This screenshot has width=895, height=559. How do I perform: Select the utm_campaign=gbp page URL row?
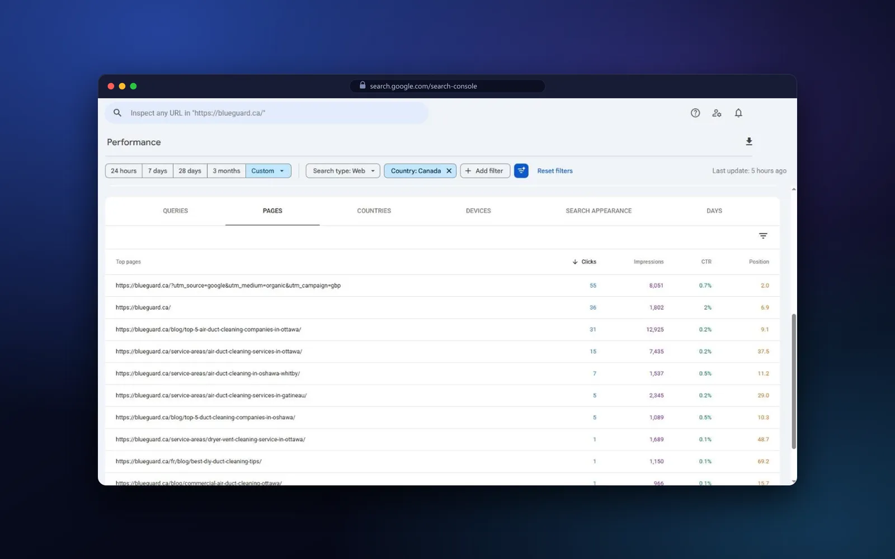click(x=442, y=286)
